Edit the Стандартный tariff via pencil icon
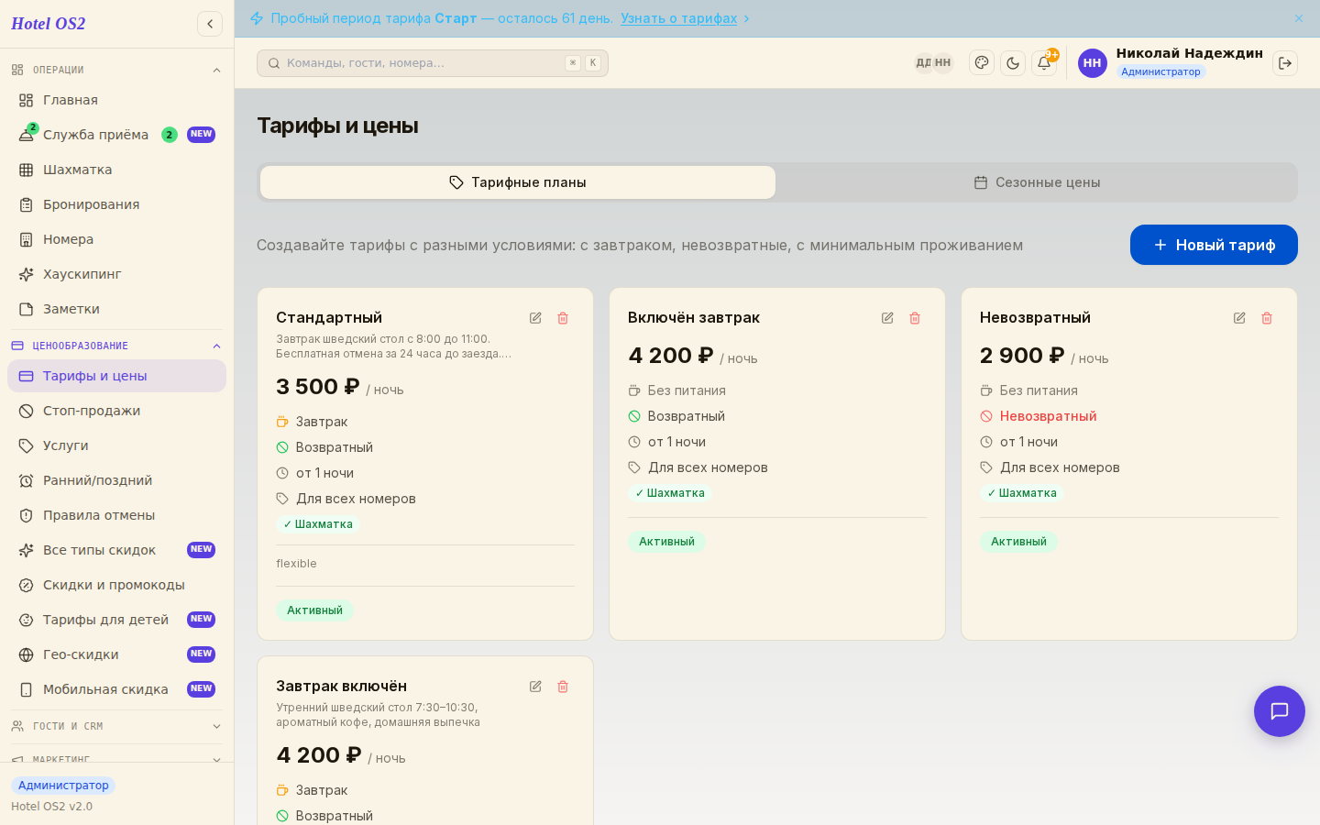 point(535,318)
